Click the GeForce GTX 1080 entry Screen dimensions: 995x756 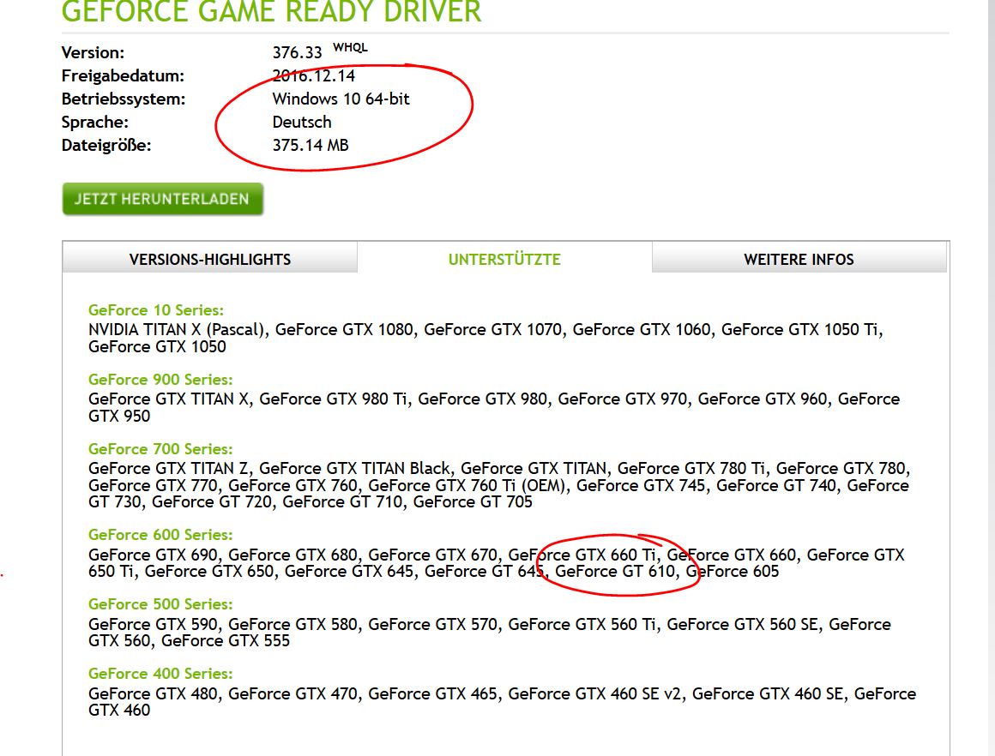344,330
